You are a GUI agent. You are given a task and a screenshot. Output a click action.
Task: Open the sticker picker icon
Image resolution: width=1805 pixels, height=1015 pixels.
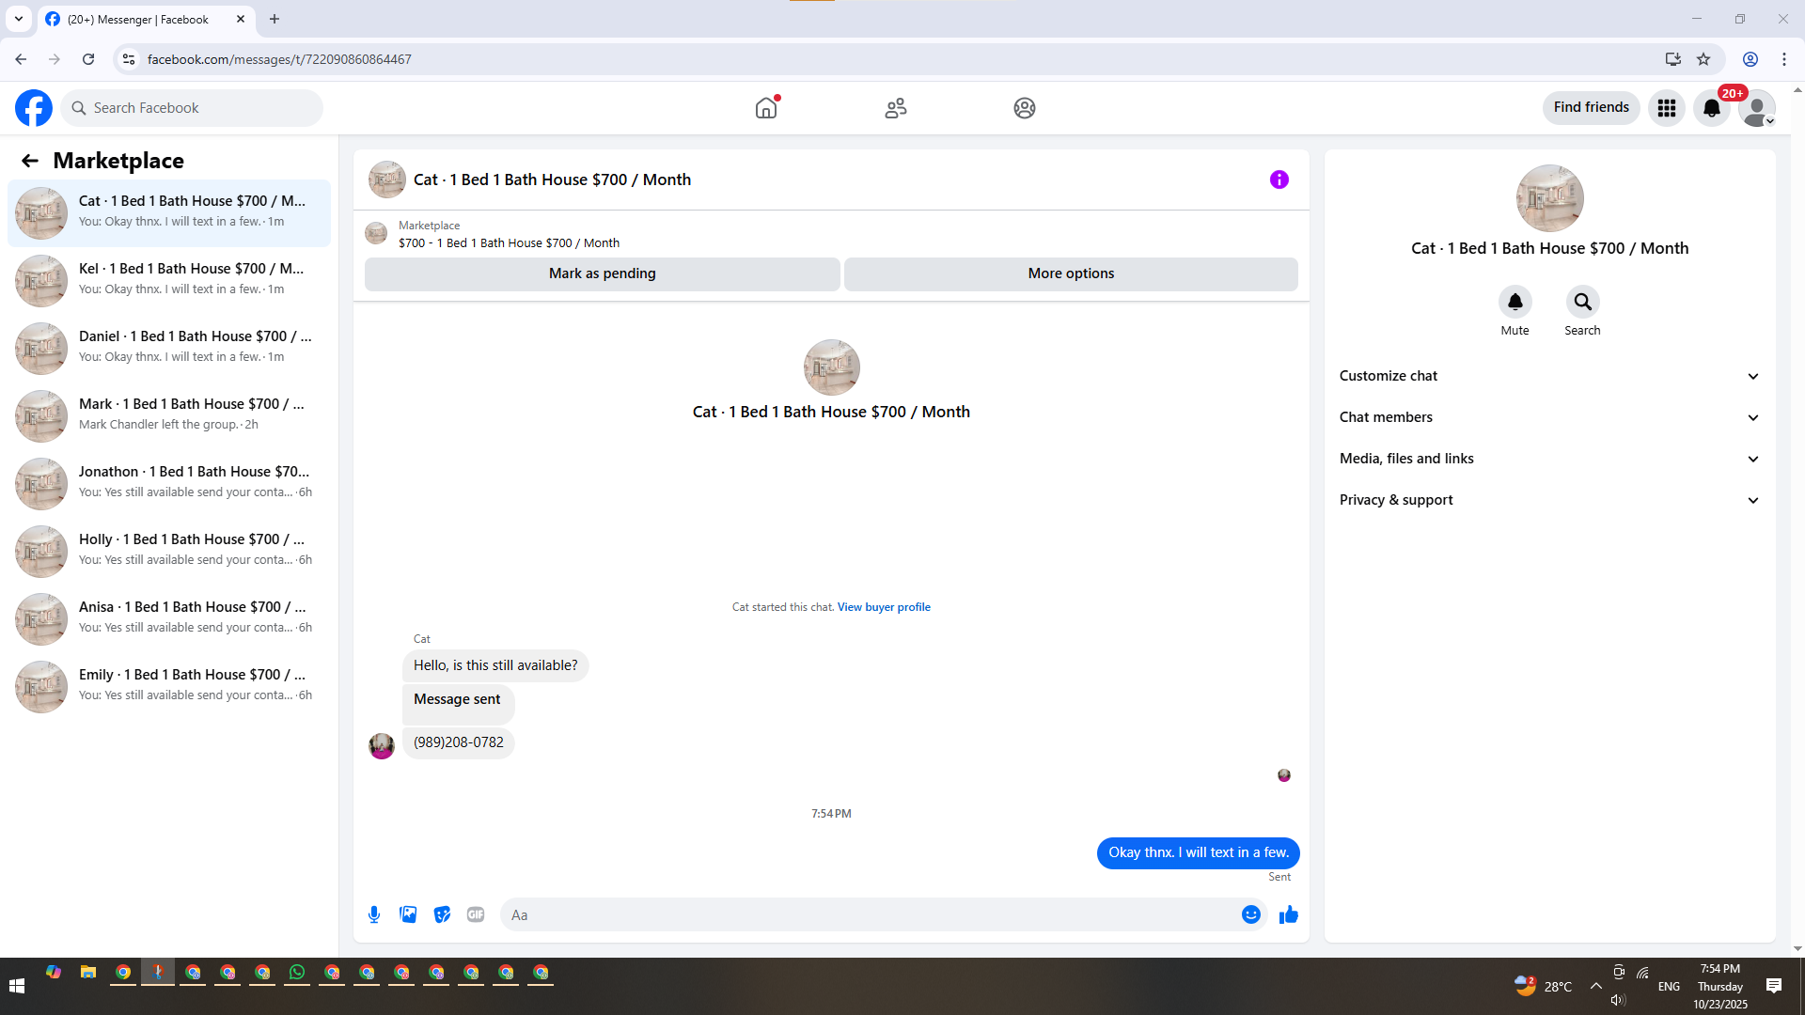pyautogui.click(x=442, y=914)
